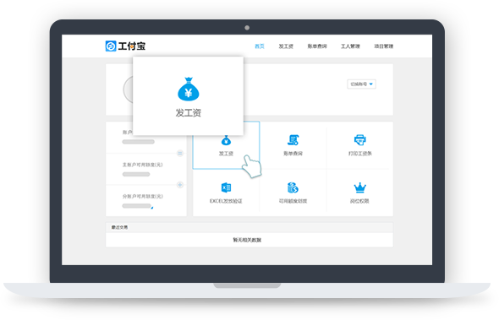
Task: Open 项目管理 in the top navigation
Action: pos(383,46)
